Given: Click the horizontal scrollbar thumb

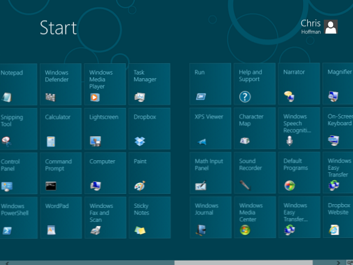Looking at the screenshot, I should [x=244, y=263].
